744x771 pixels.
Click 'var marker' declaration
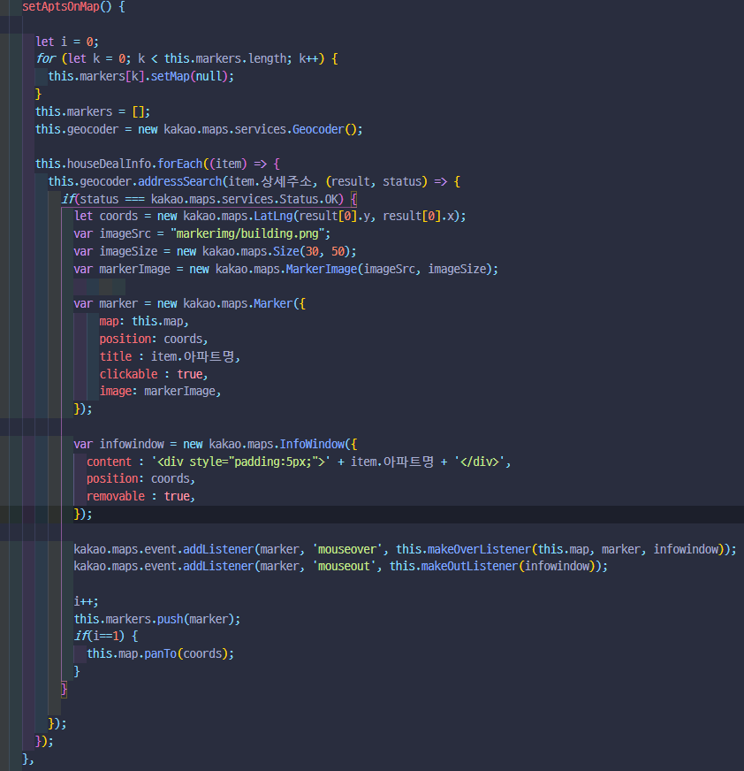106,303
